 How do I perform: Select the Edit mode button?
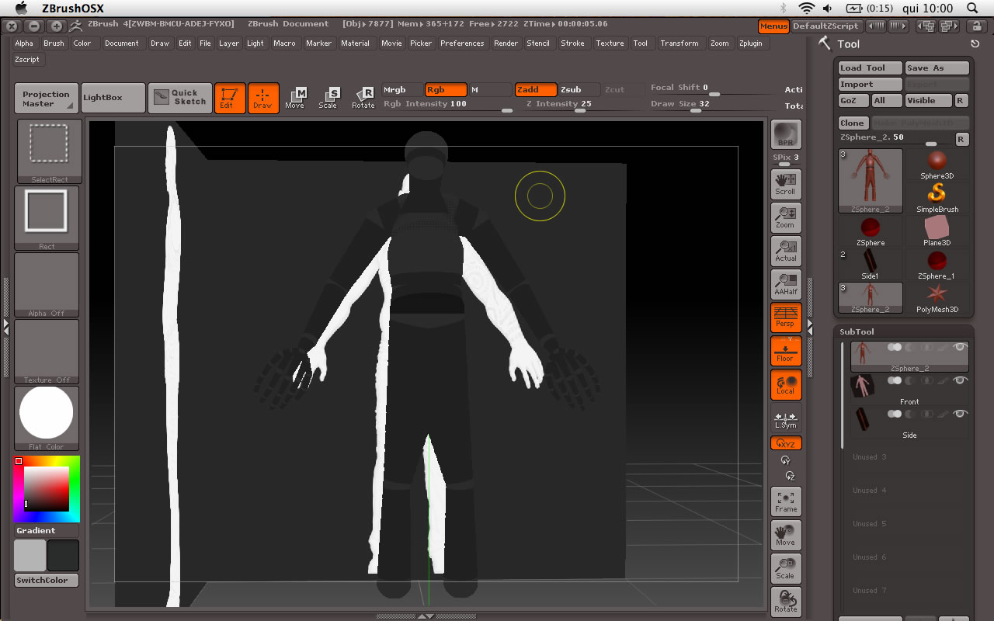230,98
